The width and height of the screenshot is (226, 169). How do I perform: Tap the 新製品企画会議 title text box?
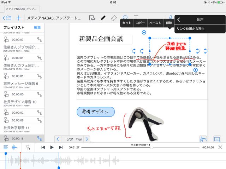click(106, 39)
